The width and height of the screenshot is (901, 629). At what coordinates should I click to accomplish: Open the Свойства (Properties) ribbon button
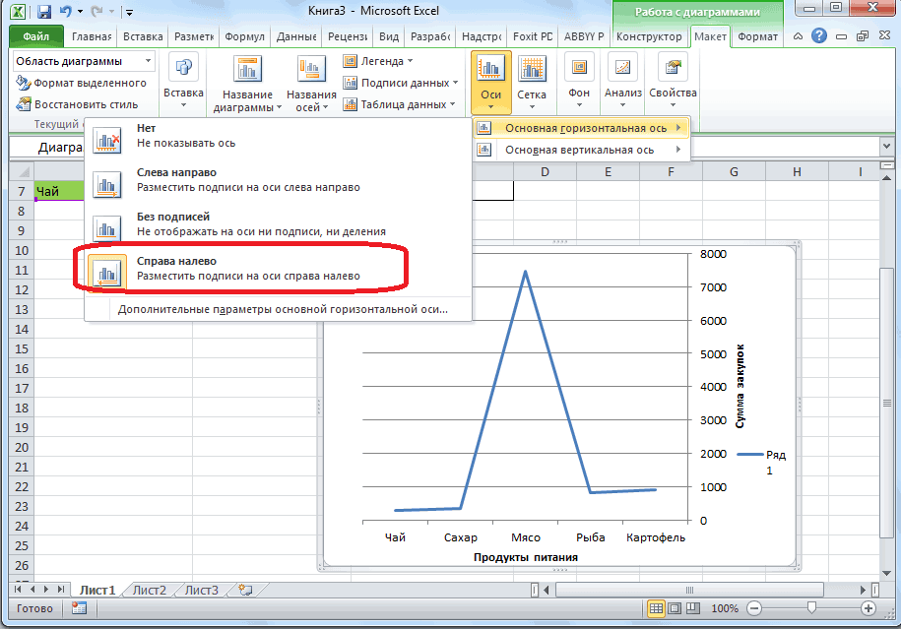click(674, 83)
